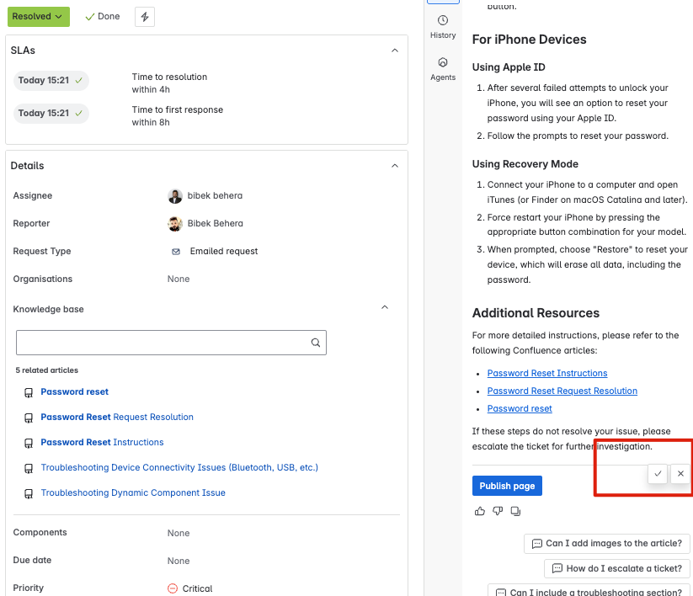This screenshot has width=693, height=596.
Task: Click the Due date None value
Action: tap(179, 561)
